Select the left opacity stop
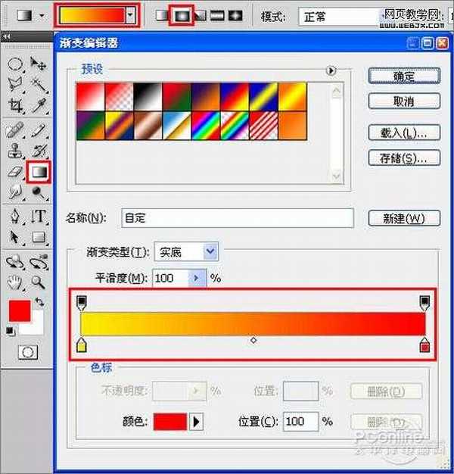Image resolution: width=454 pixels, height=474 pixels. click(81, 303)
